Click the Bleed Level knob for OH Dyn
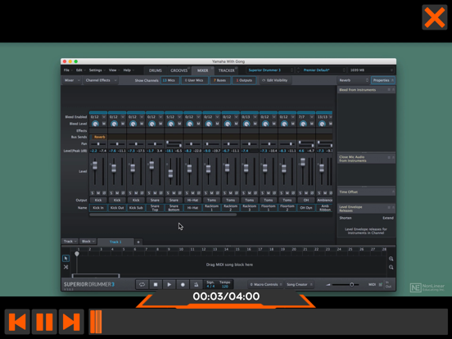452x339 pixels. pyautogui.click(x=303, y=124)
